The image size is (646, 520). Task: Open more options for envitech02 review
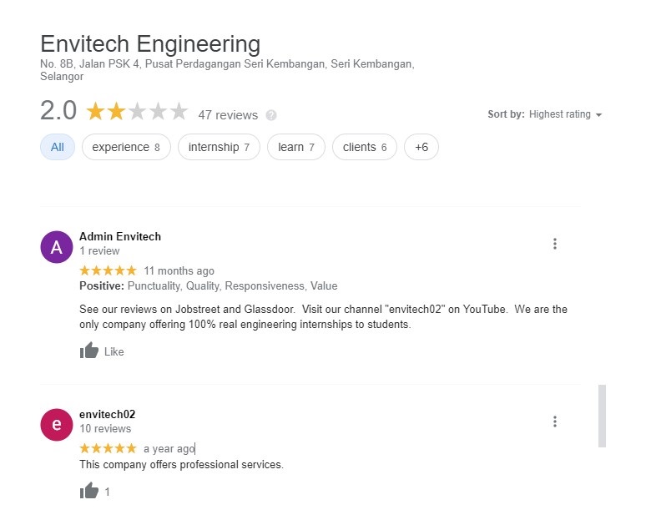(x=555, y=422)
